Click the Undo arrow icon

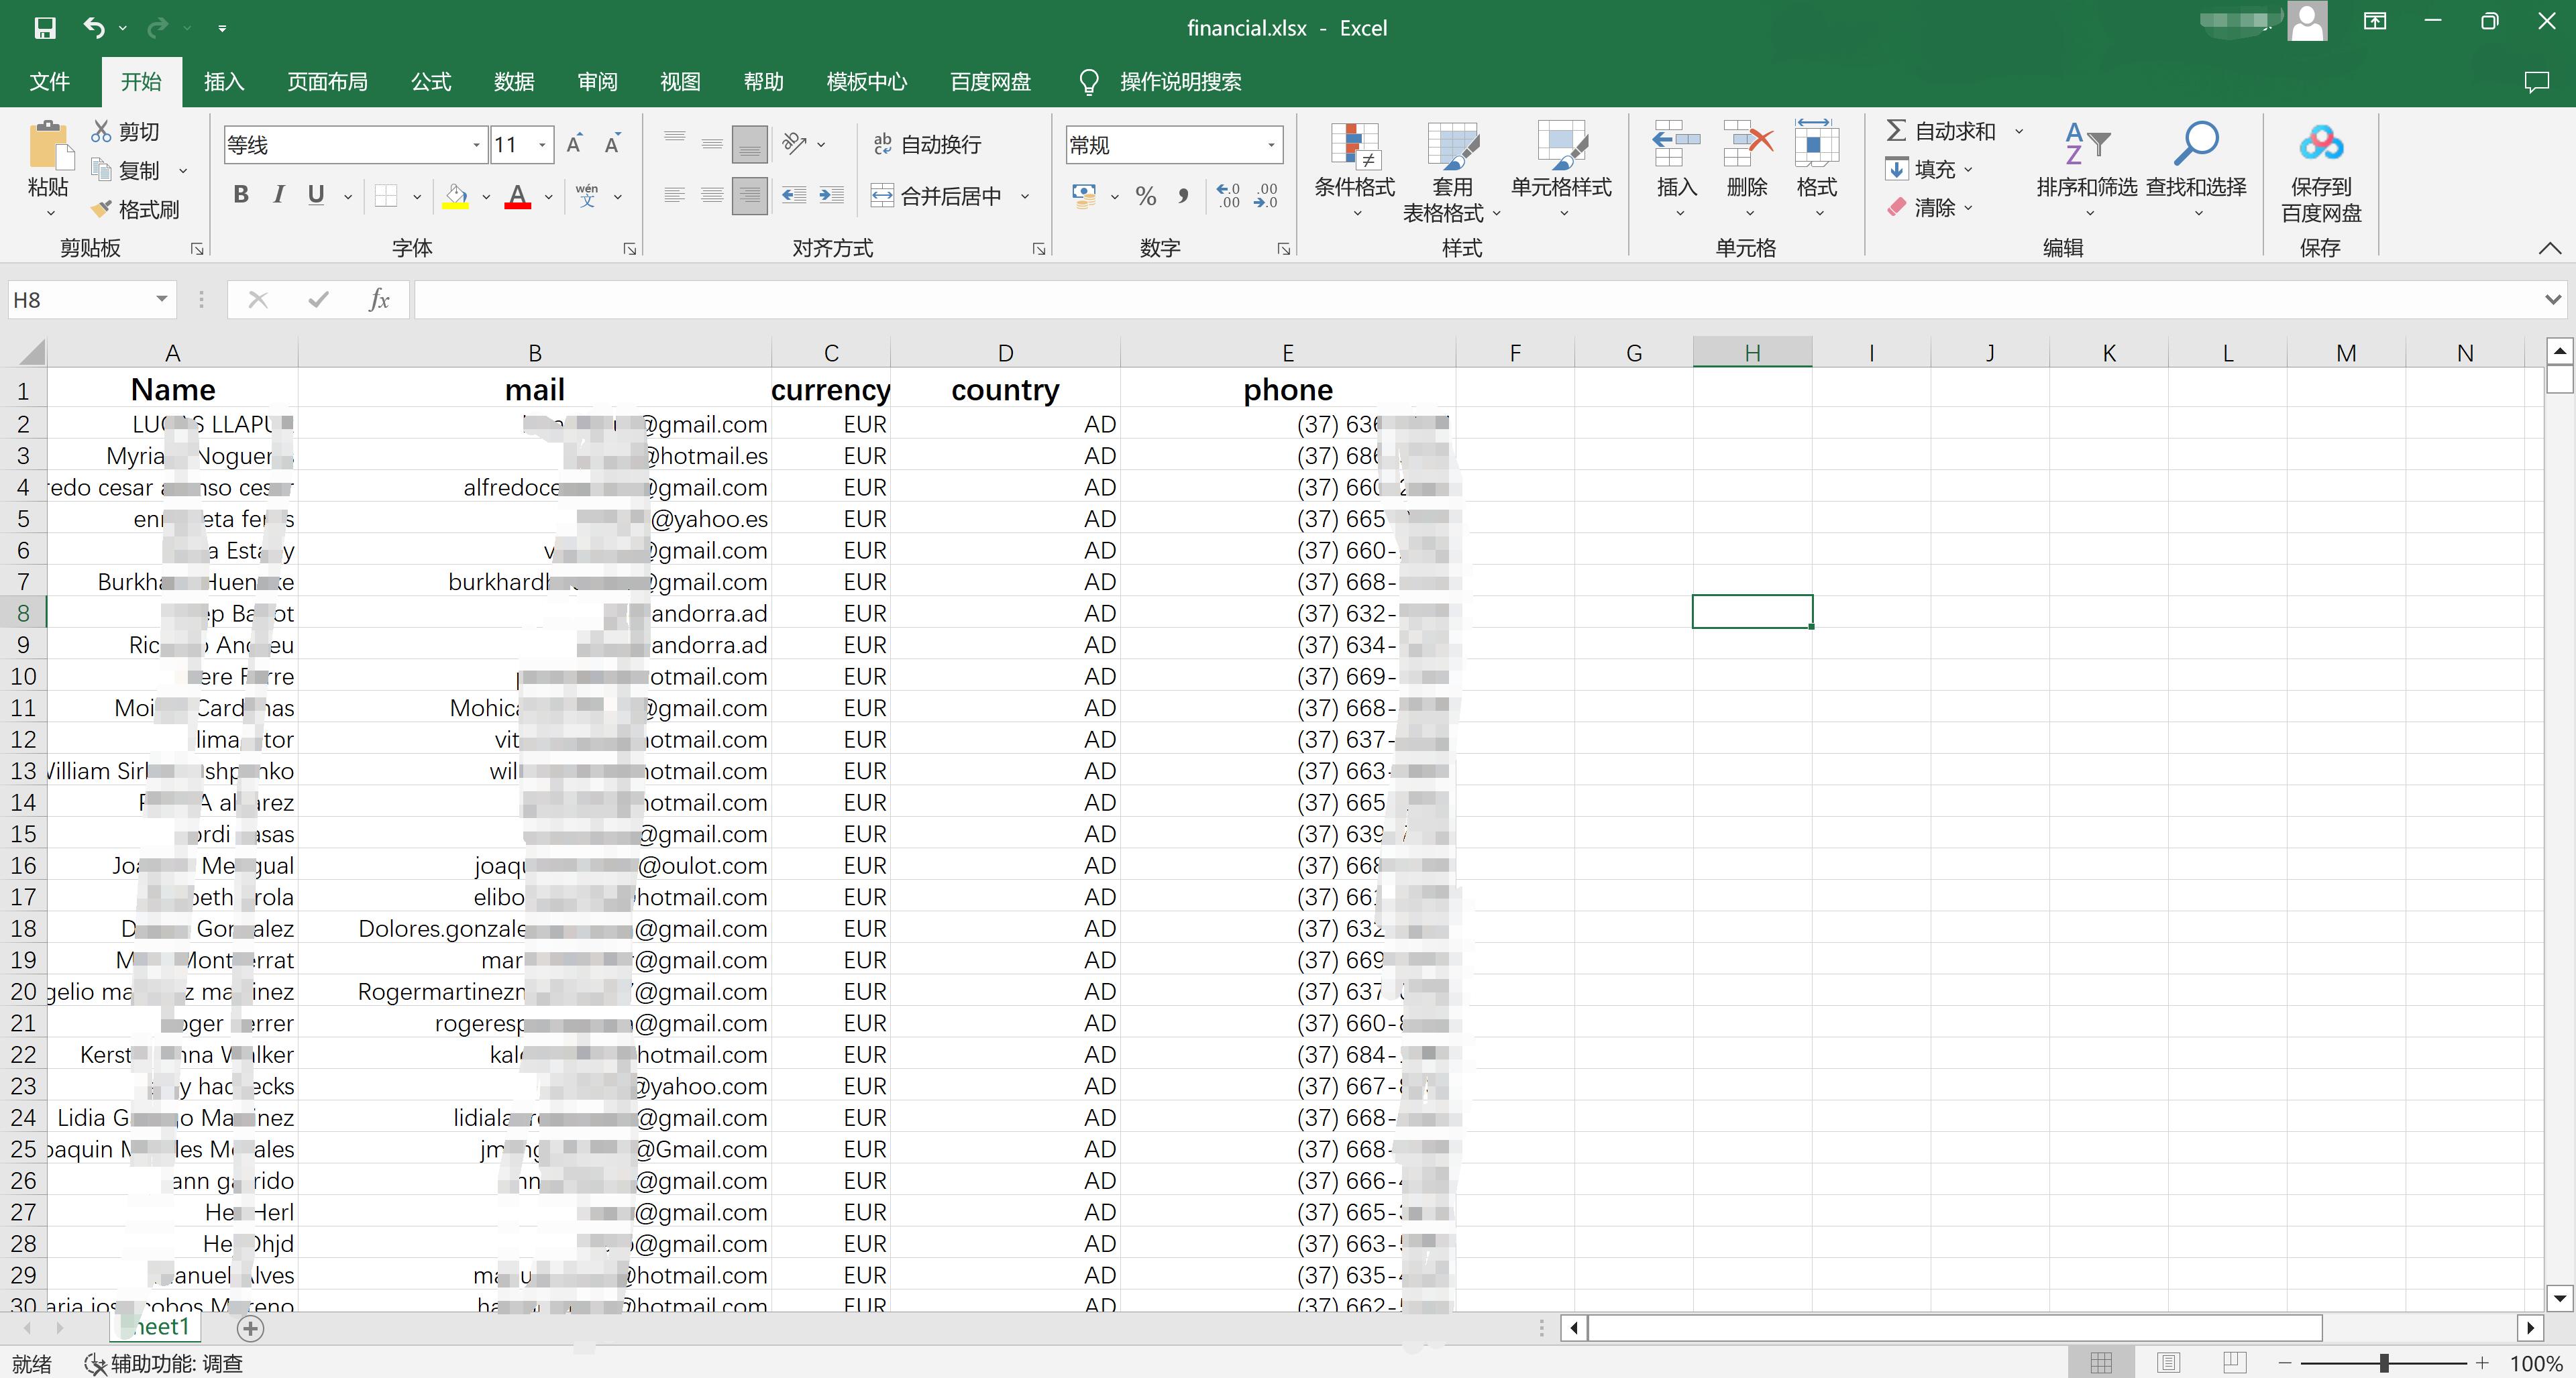[x=94, y=28]
